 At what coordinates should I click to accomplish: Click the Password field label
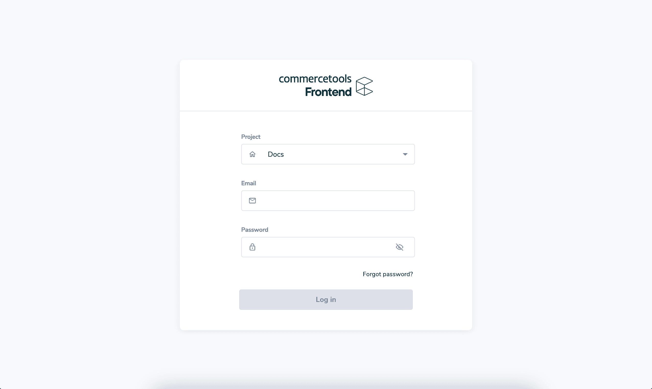click(x=254, y=230)
